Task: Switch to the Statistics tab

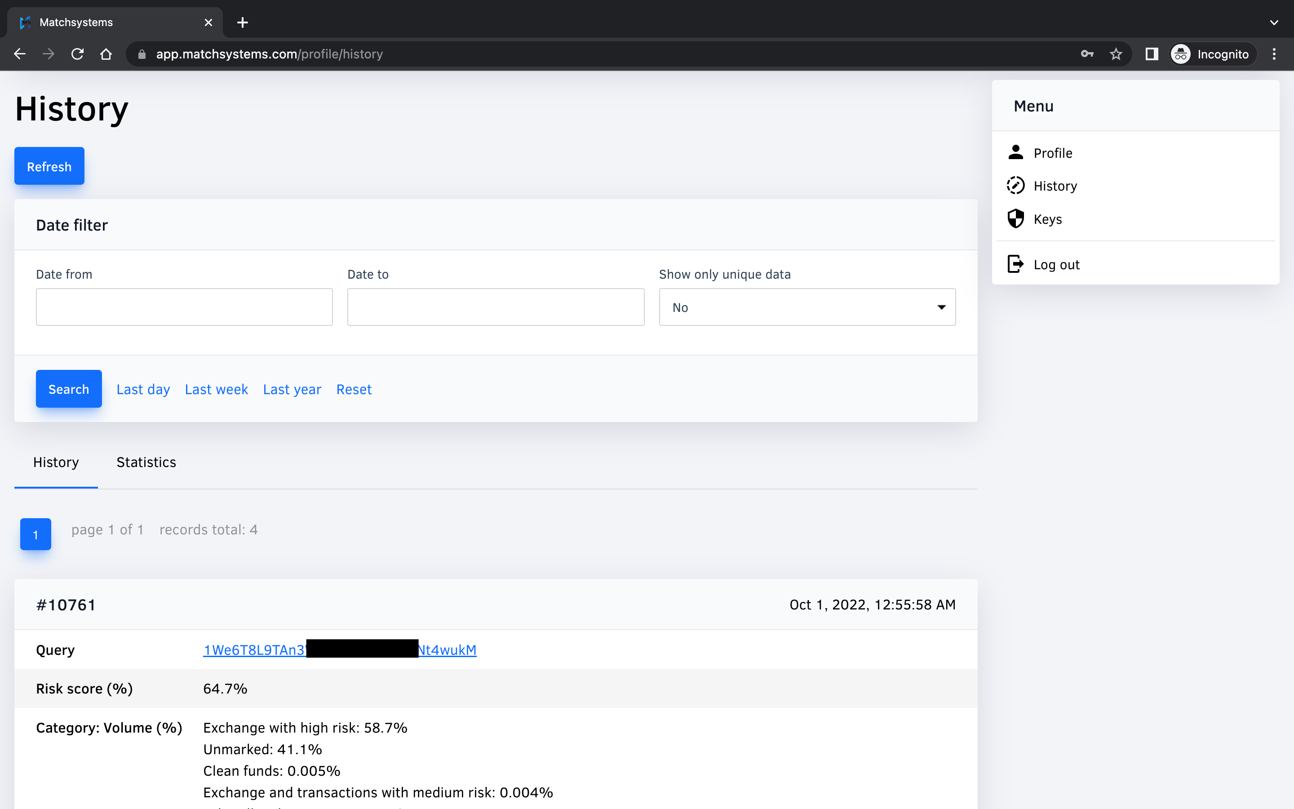Action: pyautogui.click(x=146, y=462)
